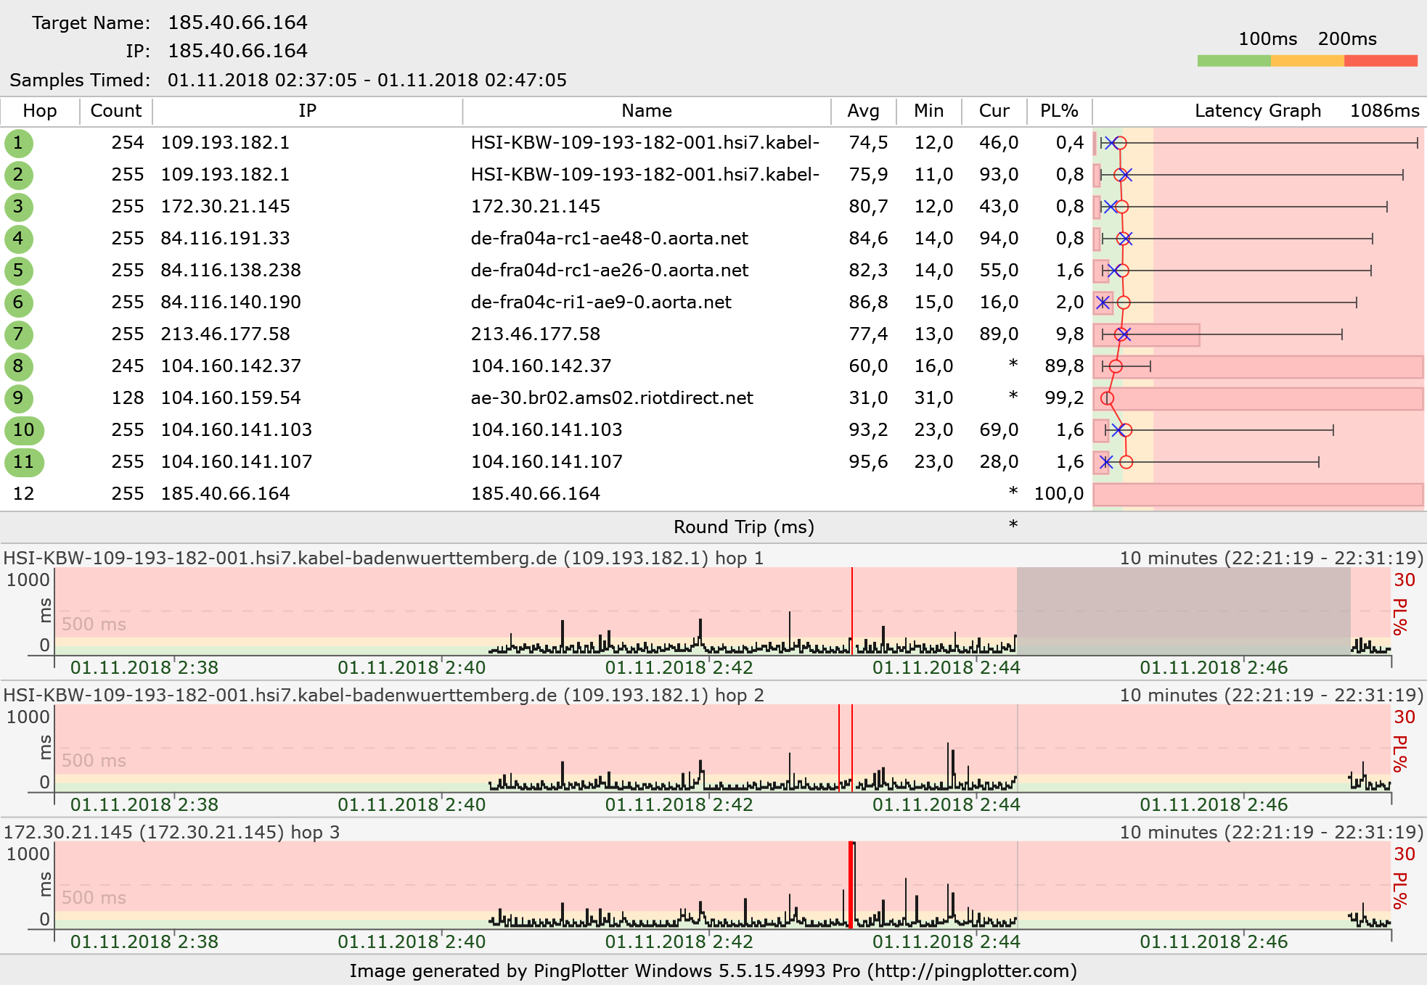This screenshot has height=985, width=1427.
Task: Click the green hop 8 circle
Action: click(x=19, y=366)
